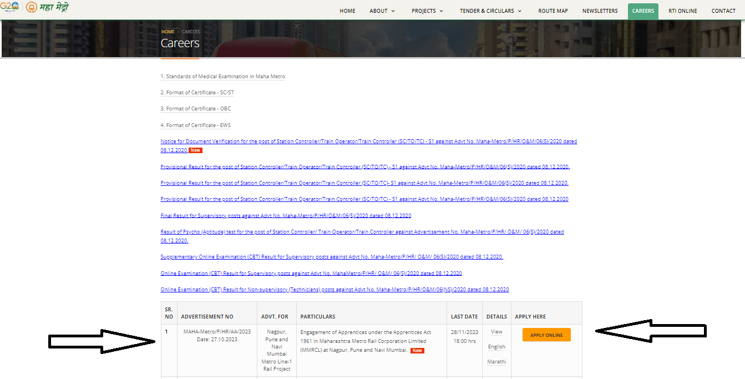Expand the Projects dropdown menu
This screenshot has width=745, height=379.
pos(427,11)
